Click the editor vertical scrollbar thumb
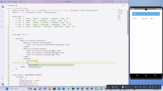This screenshot has width=163, height=91. (x=128, y=22)
